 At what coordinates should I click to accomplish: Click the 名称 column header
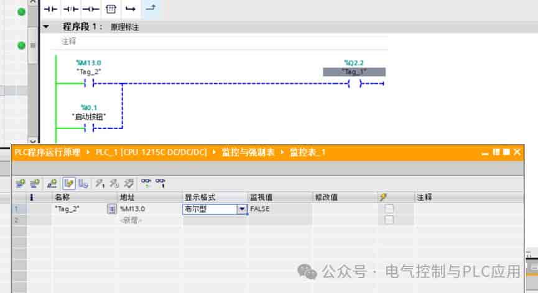(85, 197)
